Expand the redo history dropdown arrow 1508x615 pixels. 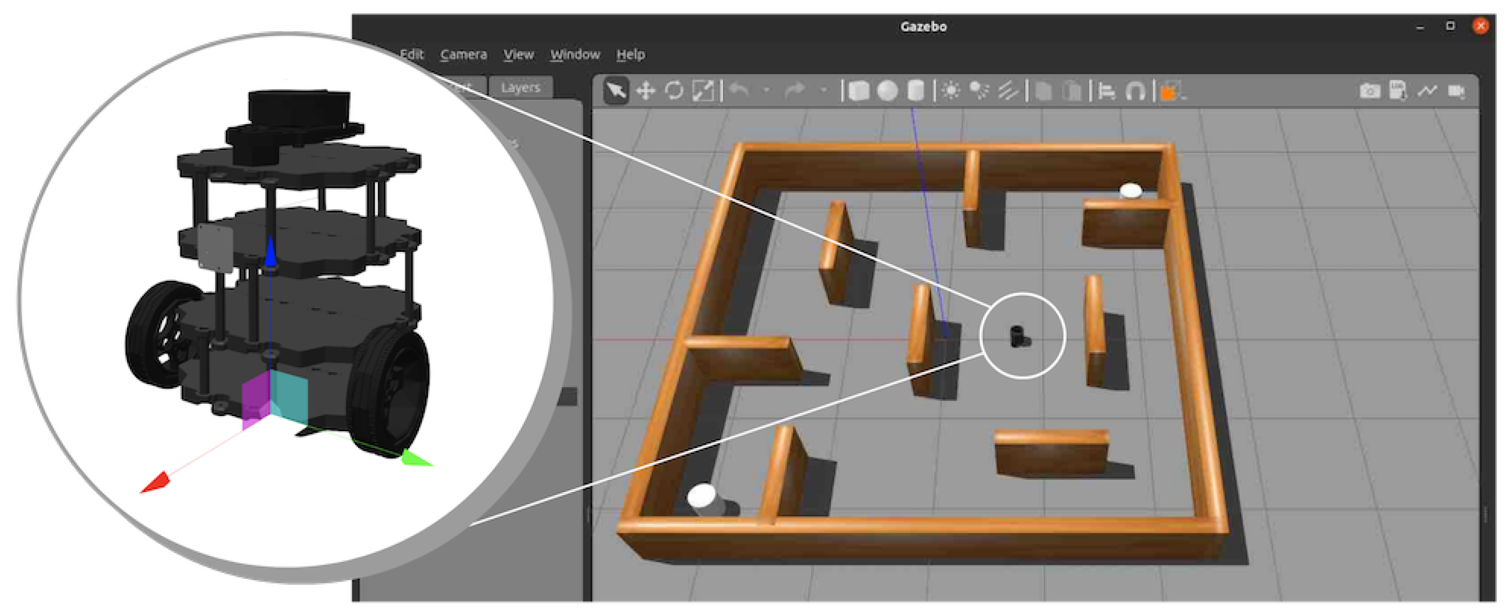pos(824,91)
